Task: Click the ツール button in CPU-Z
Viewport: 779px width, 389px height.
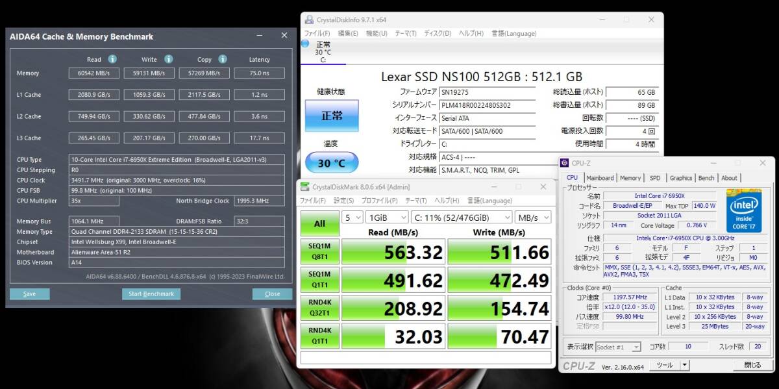Action: [665, 366]
